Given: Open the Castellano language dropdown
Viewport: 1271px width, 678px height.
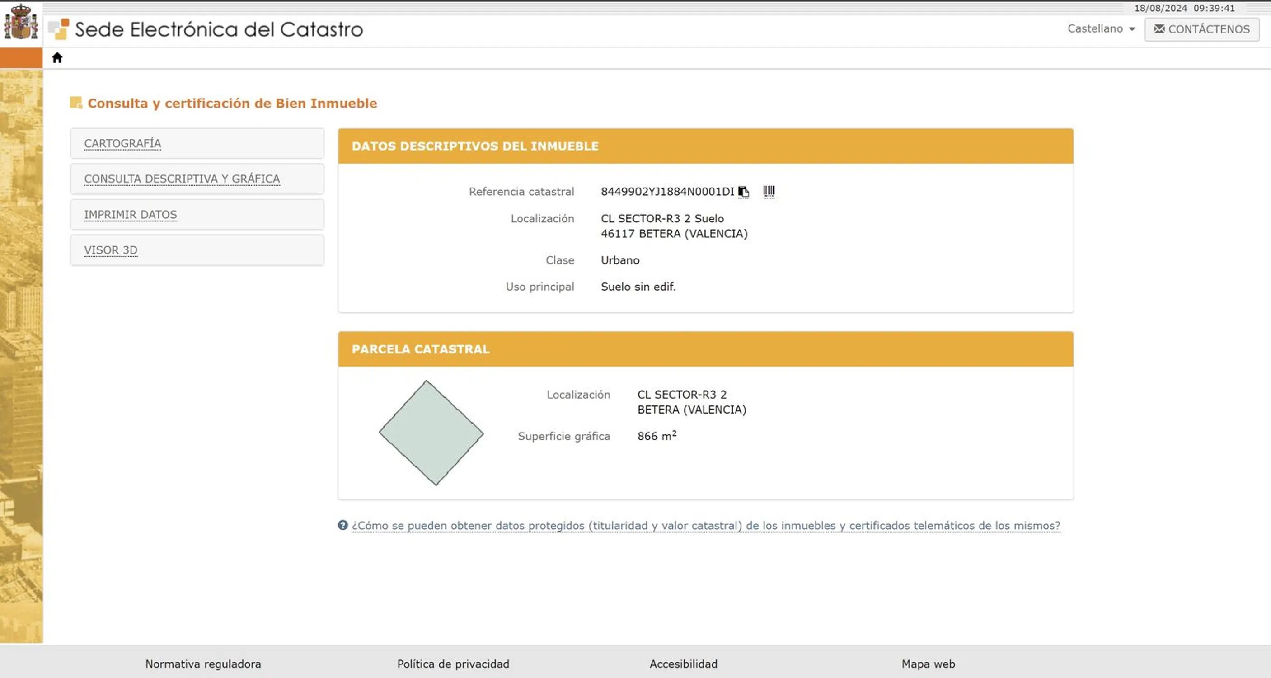Looking at the screenshot, I should 1101,28.
